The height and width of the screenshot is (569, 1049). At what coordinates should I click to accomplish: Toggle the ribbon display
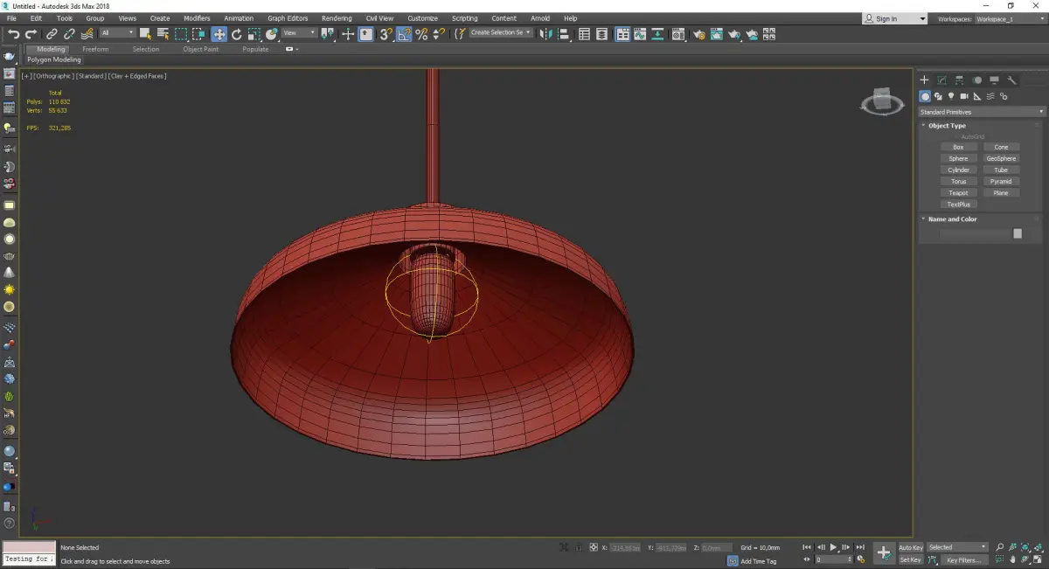[x=623, y=34]
